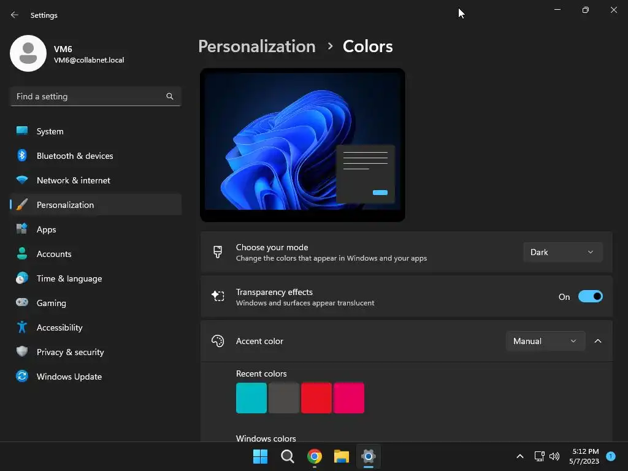Open Accessibility settings
628x471 pixels.
96,327
